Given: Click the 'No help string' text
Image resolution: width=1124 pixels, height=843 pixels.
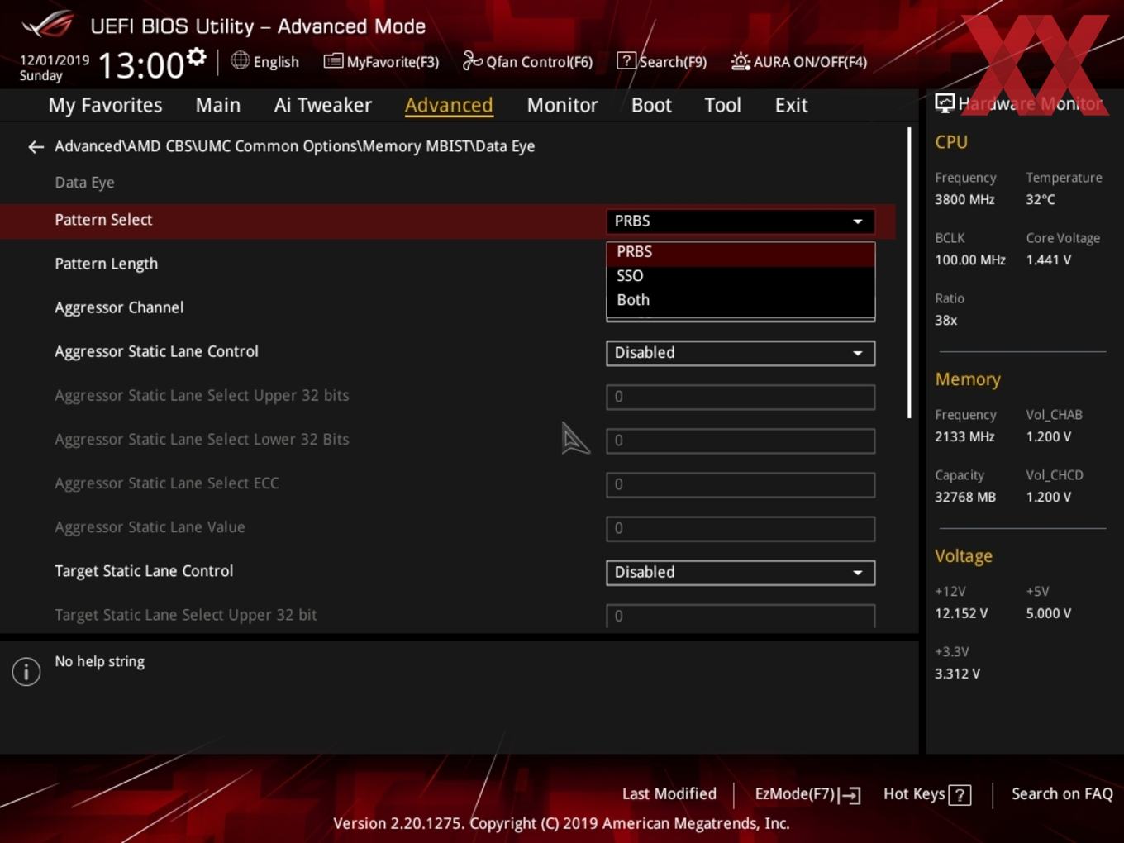Looking at the screenshot, I should 99,662.
